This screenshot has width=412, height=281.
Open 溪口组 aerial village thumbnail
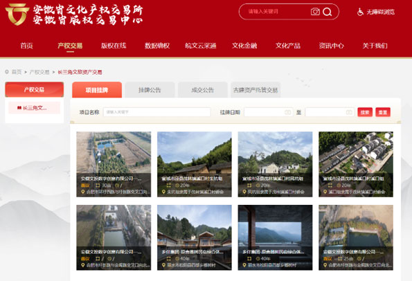356,164
